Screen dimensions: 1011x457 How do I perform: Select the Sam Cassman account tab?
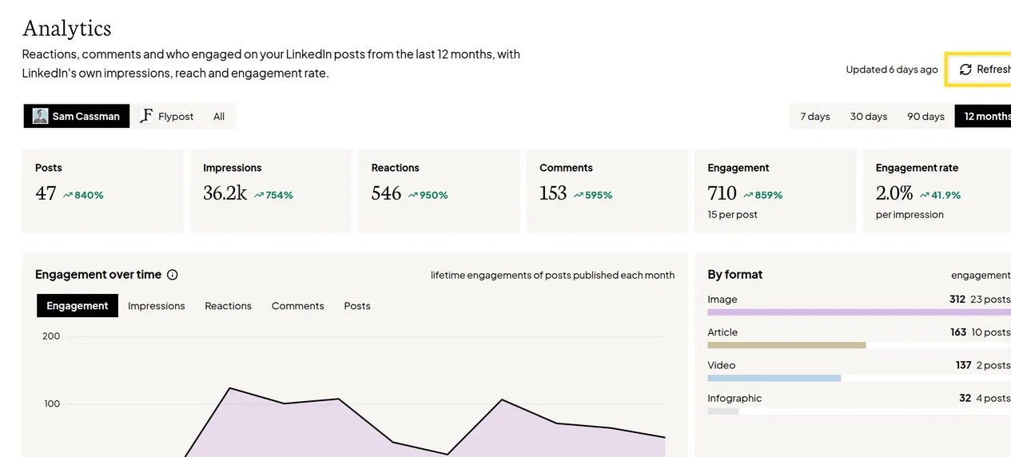pos(76,116)
